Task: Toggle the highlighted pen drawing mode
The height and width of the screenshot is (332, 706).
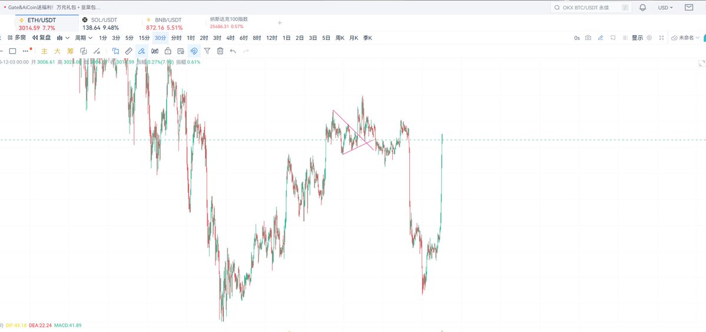Action: 141,51
